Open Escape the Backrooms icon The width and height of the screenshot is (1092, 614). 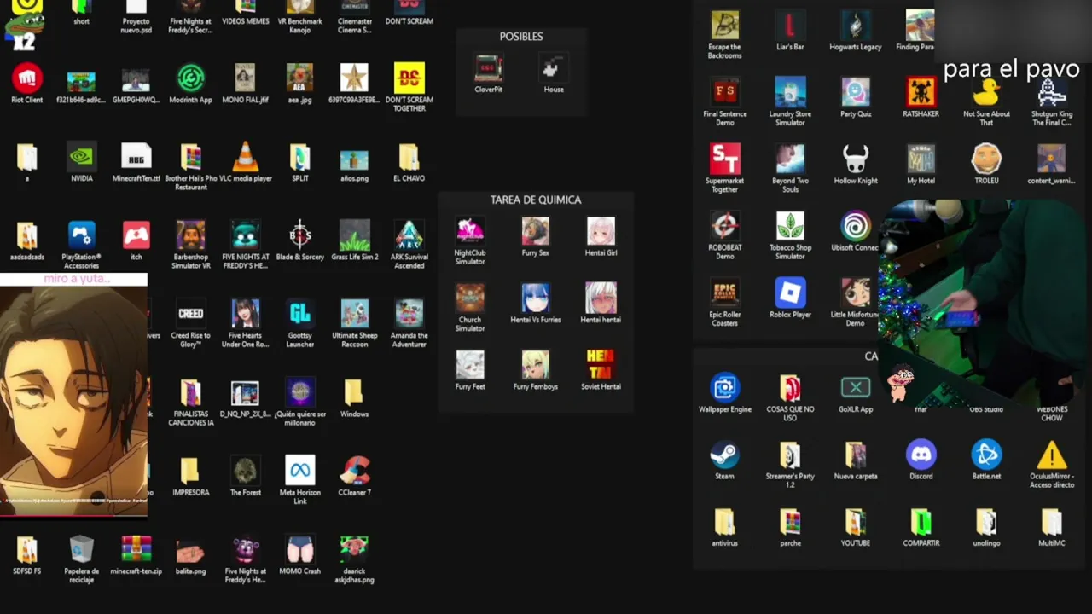(x=724, y=26)
